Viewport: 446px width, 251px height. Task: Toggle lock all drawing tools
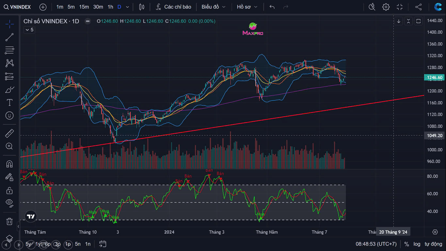click(x=9, y=190)
